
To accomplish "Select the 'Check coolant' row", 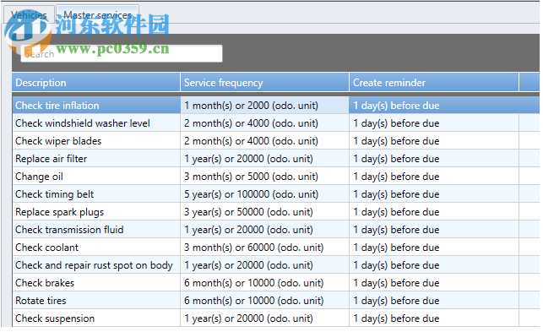I will point(275,247).
